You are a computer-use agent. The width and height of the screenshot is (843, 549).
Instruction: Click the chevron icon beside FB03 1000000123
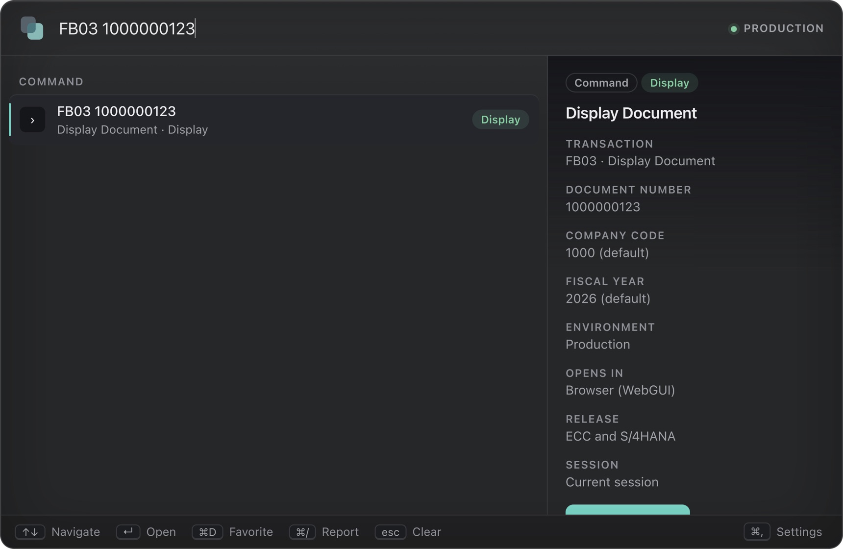(x=32, y=120)
